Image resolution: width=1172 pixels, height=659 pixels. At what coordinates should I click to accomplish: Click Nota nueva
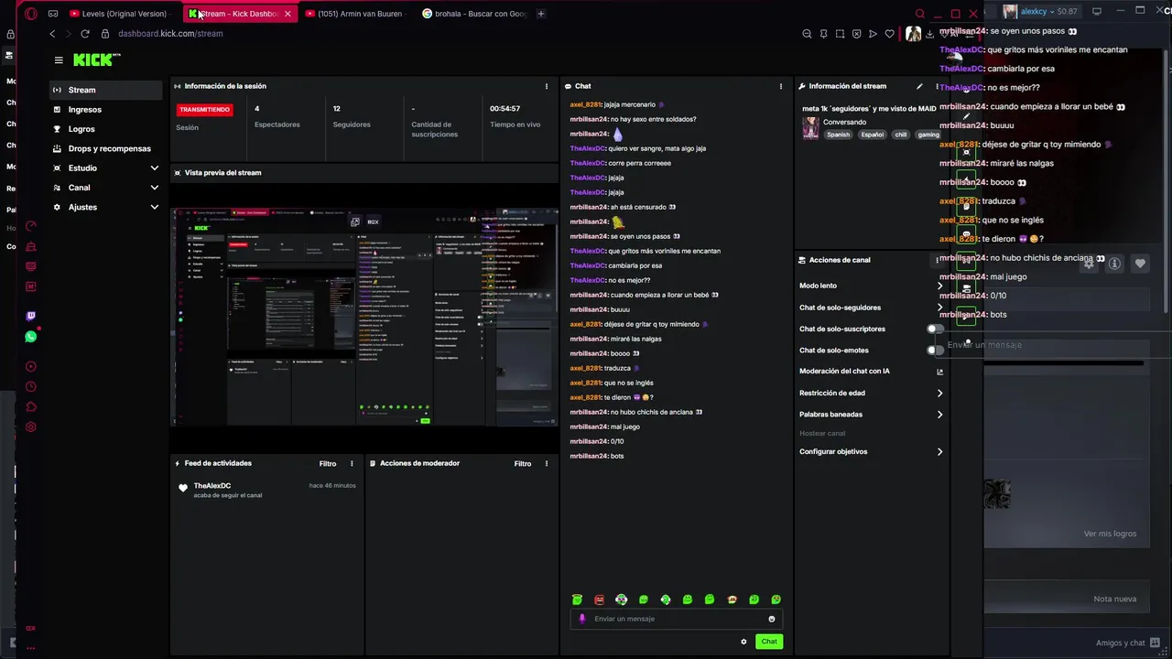pos(1114,599)
